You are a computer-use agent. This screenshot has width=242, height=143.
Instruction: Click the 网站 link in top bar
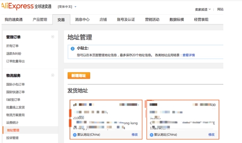point(220,9)
